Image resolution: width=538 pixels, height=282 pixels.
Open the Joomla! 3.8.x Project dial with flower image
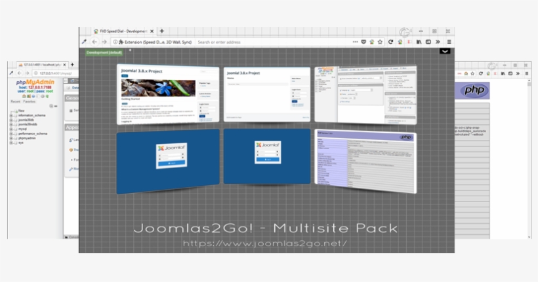coord(168,94)
